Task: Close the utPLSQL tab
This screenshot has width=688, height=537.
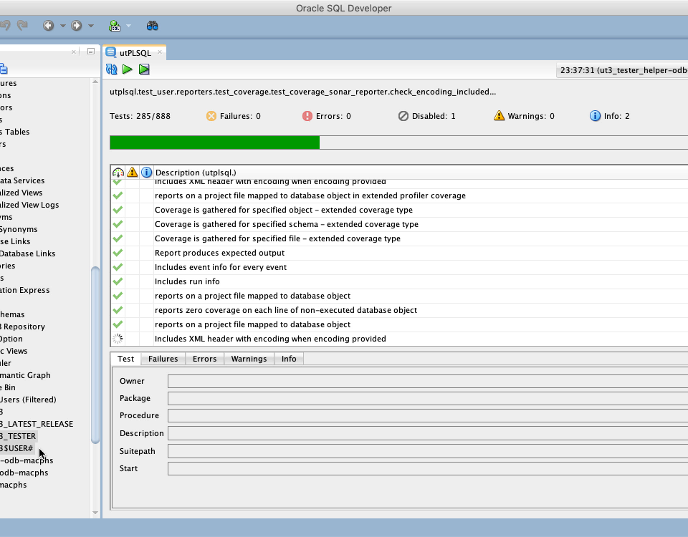Action: [160, 52]
